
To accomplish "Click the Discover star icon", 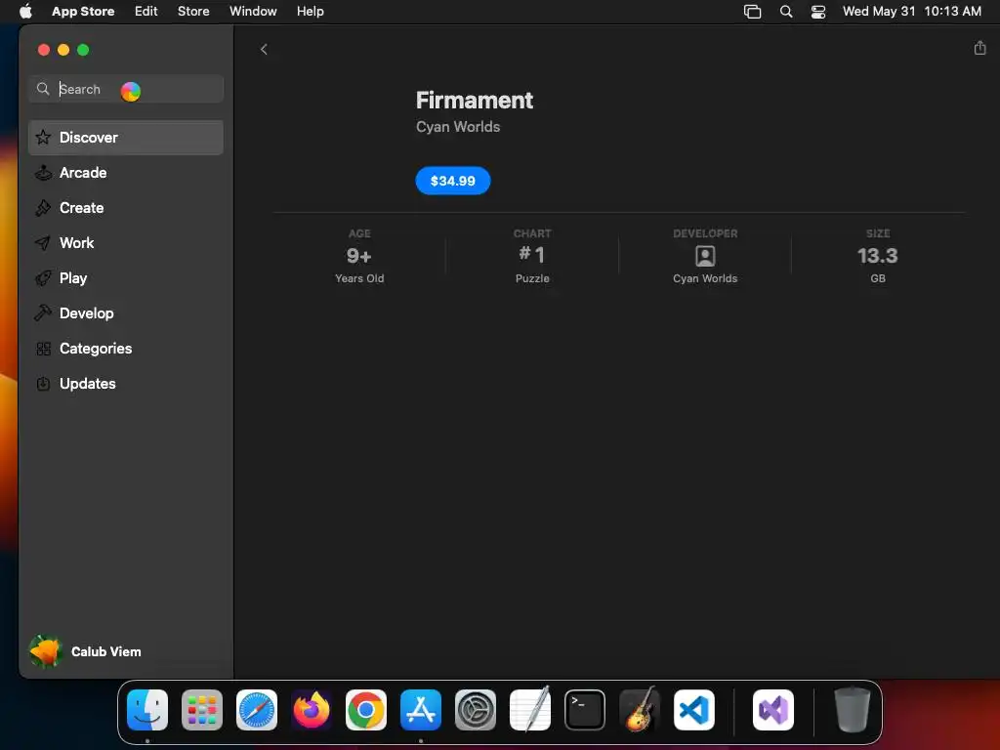I will (43, 138).
